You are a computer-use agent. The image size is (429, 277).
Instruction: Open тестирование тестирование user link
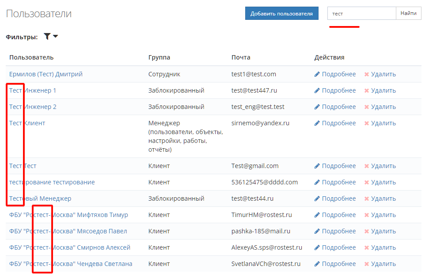(x=52, y=182)
